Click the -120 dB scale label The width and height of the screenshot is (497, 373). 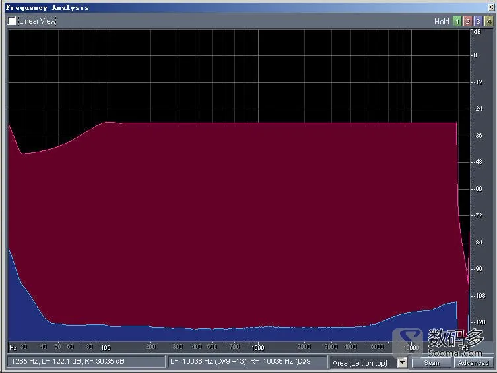[480, 322]
